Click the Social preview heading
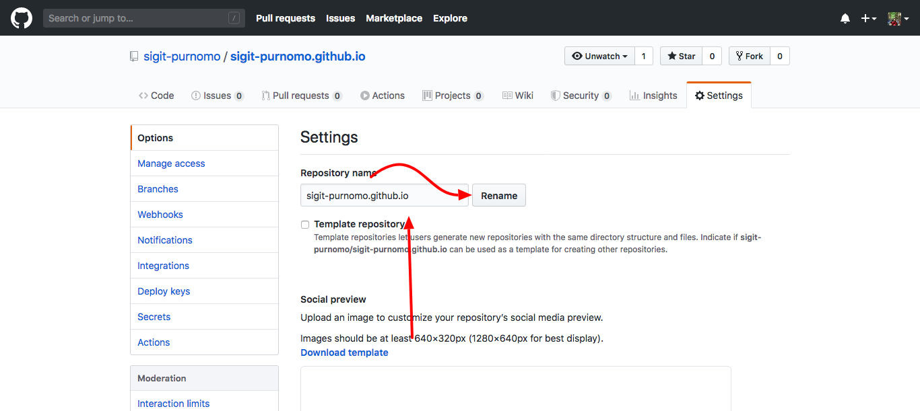The height and width of the screenshot is (411, 920). coord(333,299)
